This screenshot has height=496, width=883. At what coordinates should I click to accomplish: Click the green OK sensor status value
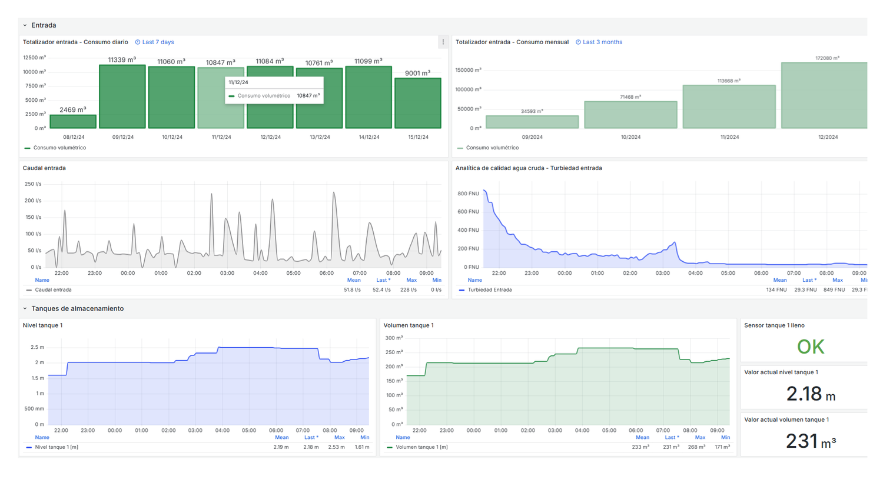pos(810,347)
